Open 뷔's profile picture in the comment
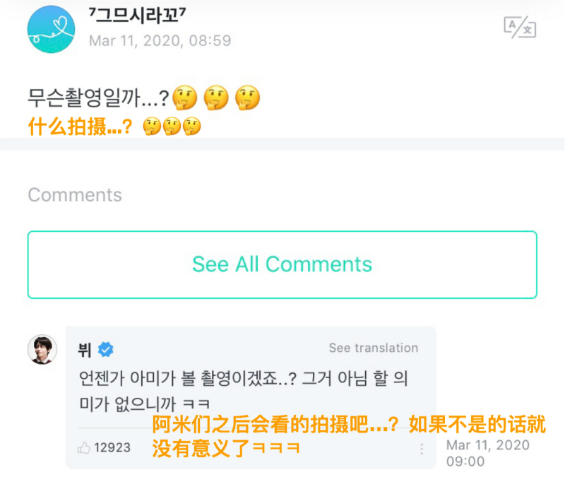Screen dimensions: 565x477 click(x=42, y=349)
